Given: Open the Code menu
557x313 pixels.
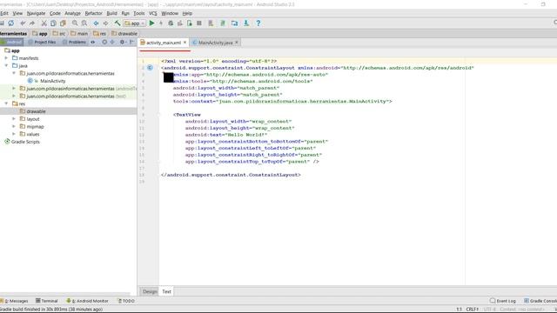Looking at the screenshot, I should pyautogui.click(x=55, y=13).
